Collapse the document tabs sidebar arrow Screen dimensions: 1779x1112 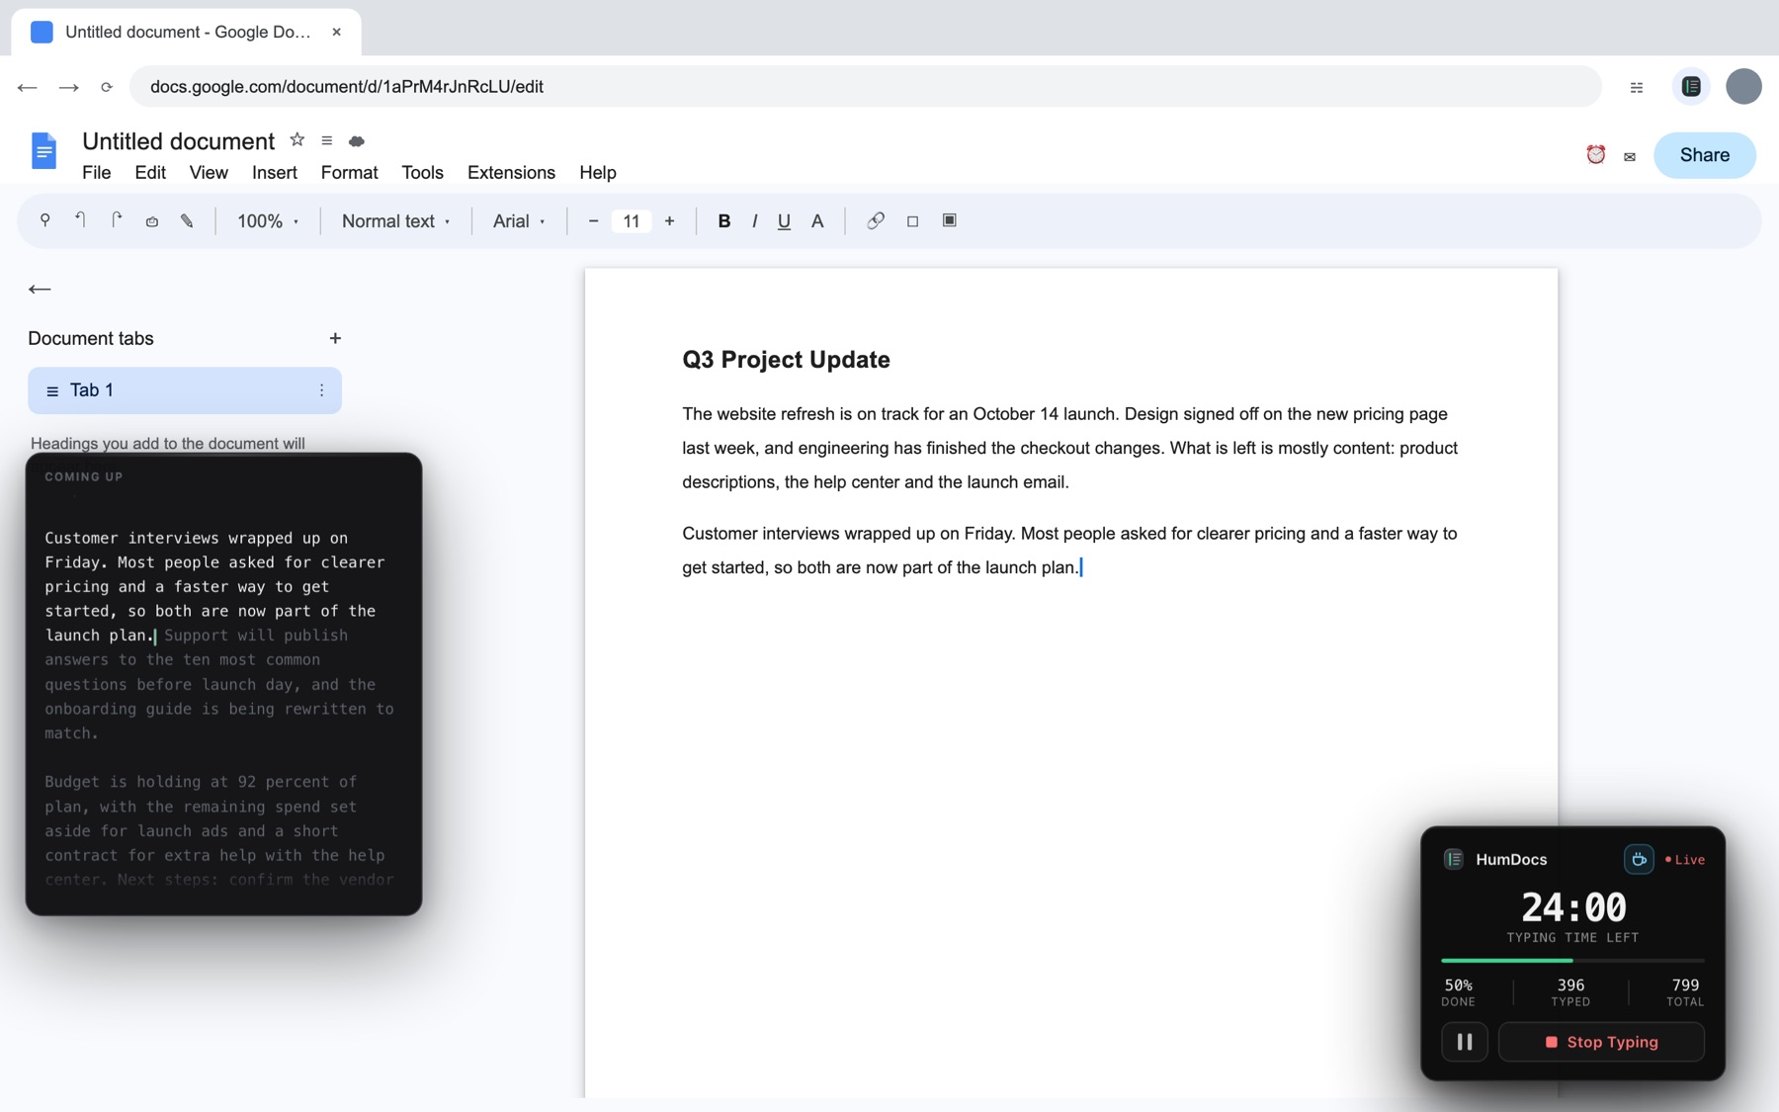(40, 289)
